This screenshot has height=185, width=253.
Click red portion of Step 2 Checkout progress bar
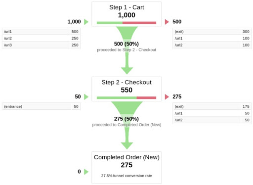tap(146, 98)
